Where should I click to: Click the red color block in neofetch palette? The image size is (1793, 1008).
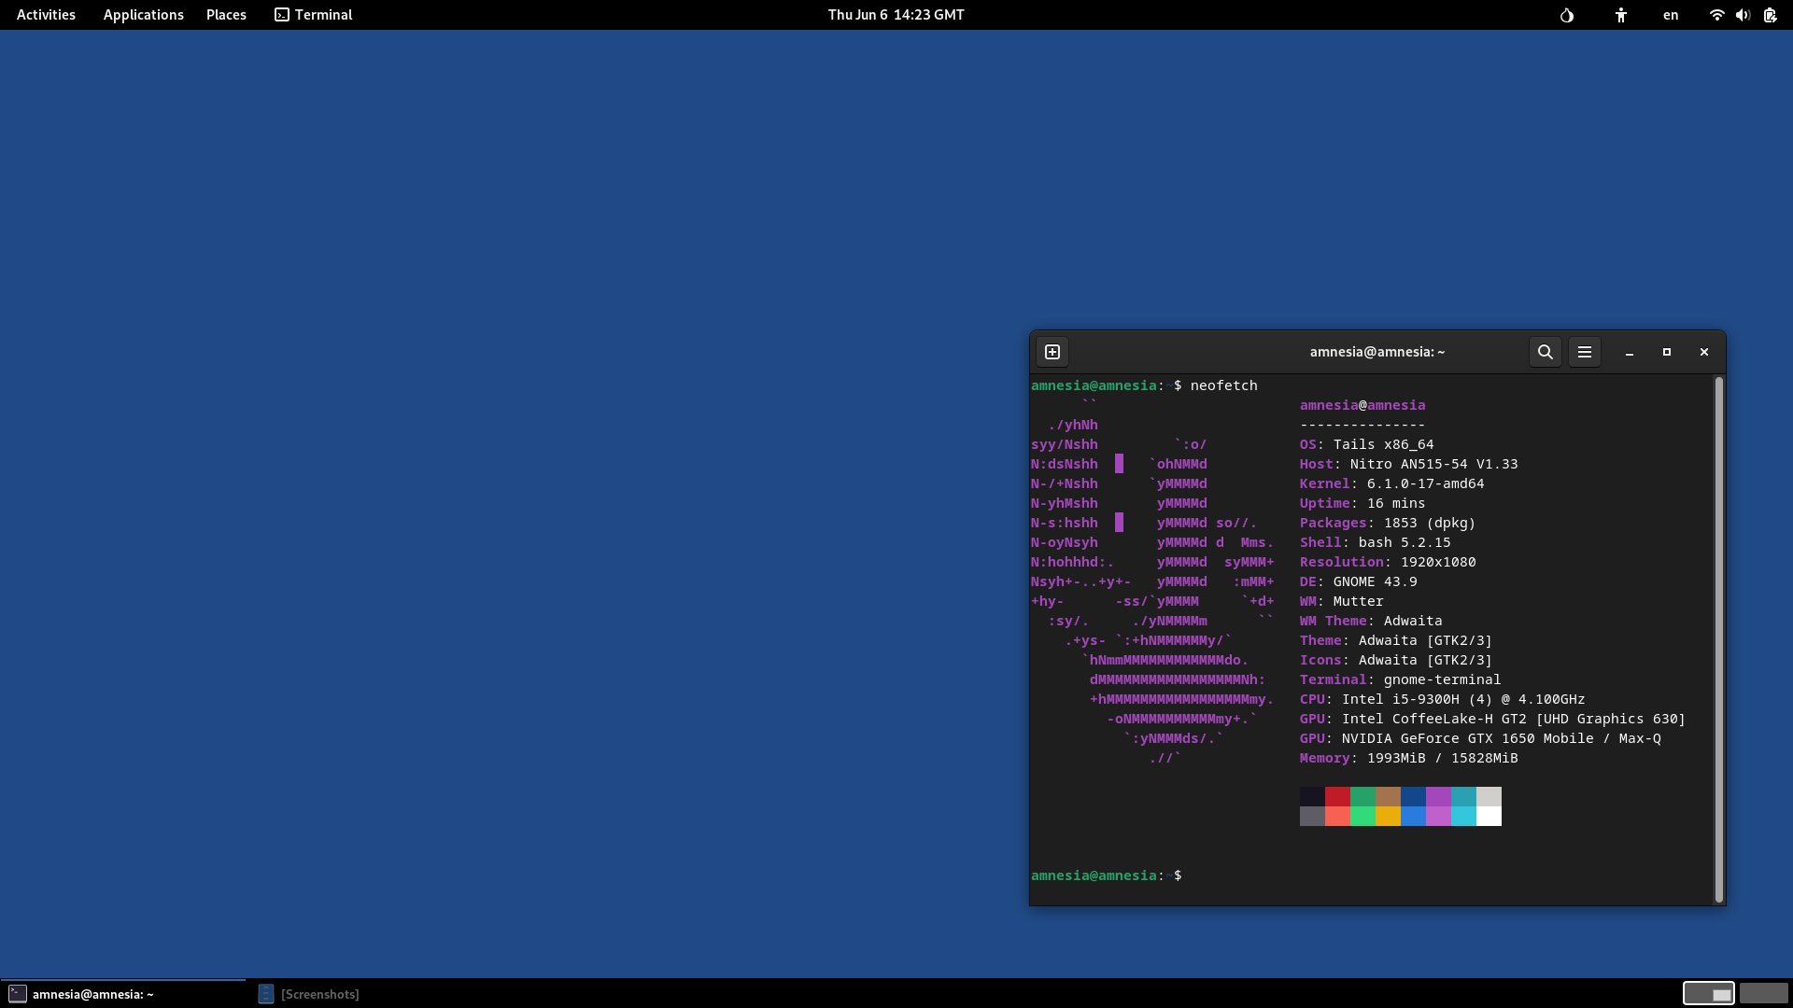tap(1337, 796)
